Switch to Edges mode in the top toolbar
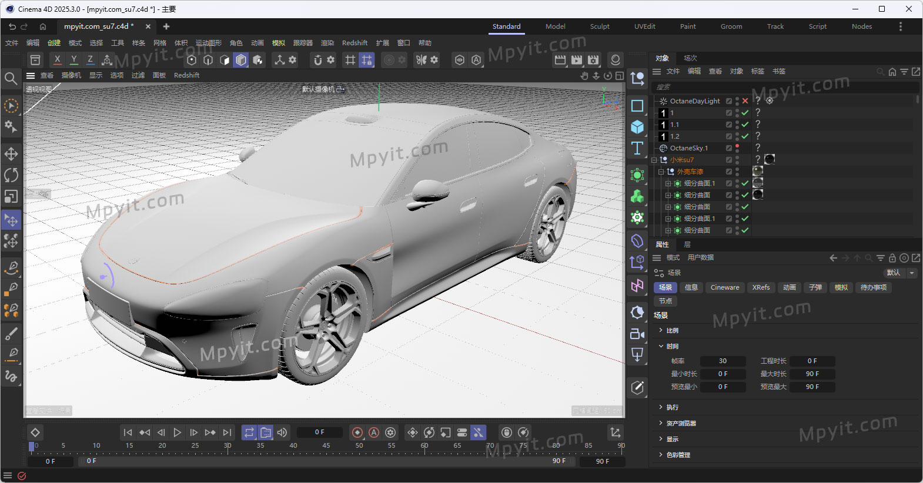This screenshot has width=923, height=483. coord(208,60)
